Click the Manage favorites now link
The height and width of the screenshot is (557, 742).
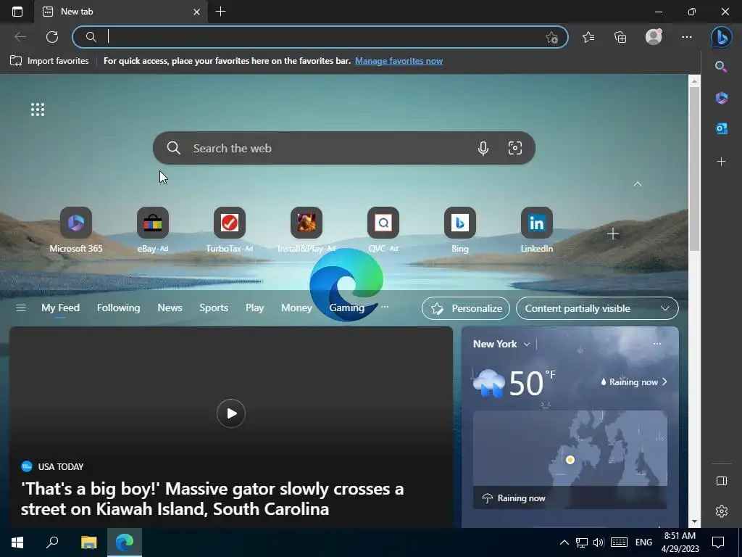(x=399, y=61)
